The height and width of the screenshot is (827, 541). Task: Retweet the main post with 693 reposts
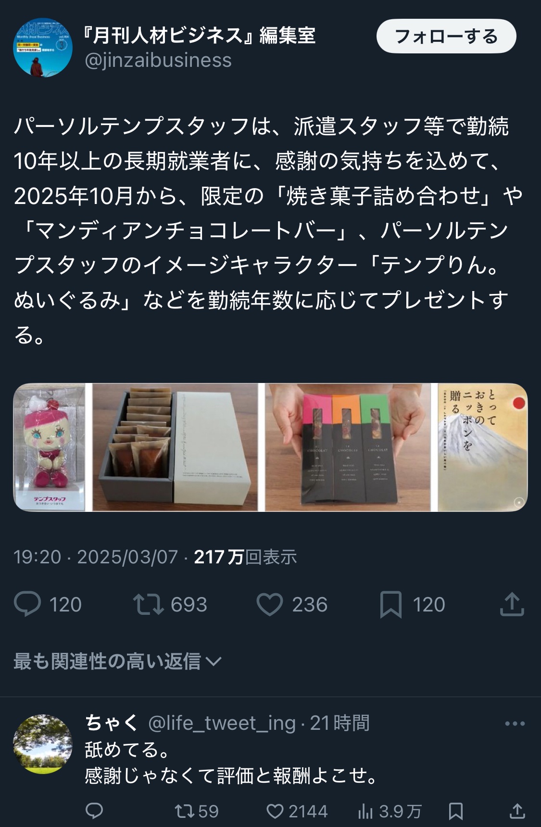[149, 604]
